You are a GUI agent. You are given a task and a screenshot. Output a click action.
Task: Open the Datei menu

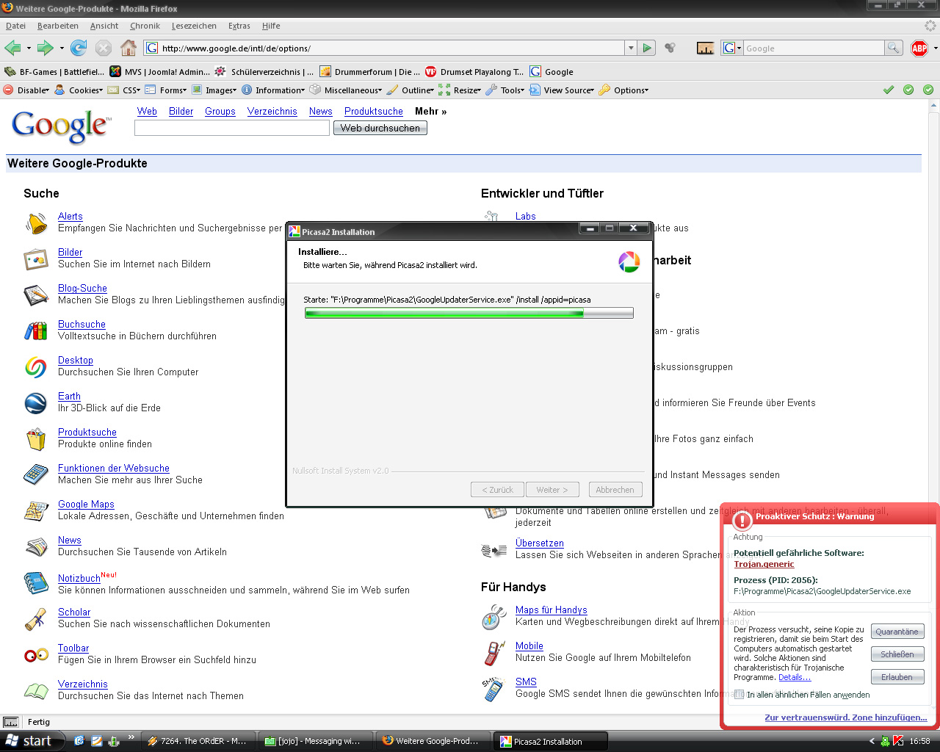(15, 26)
